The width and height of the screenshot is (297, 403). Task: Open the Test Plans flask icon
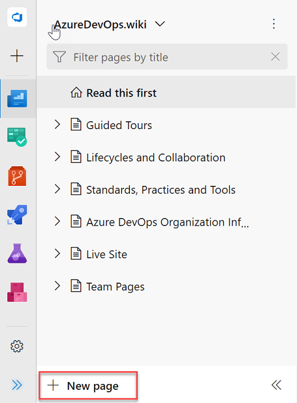pos(17,254)
